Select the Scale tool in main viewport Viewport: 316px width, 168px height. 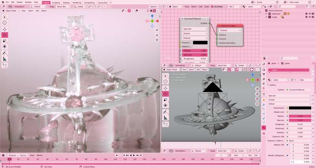[5, 41]
